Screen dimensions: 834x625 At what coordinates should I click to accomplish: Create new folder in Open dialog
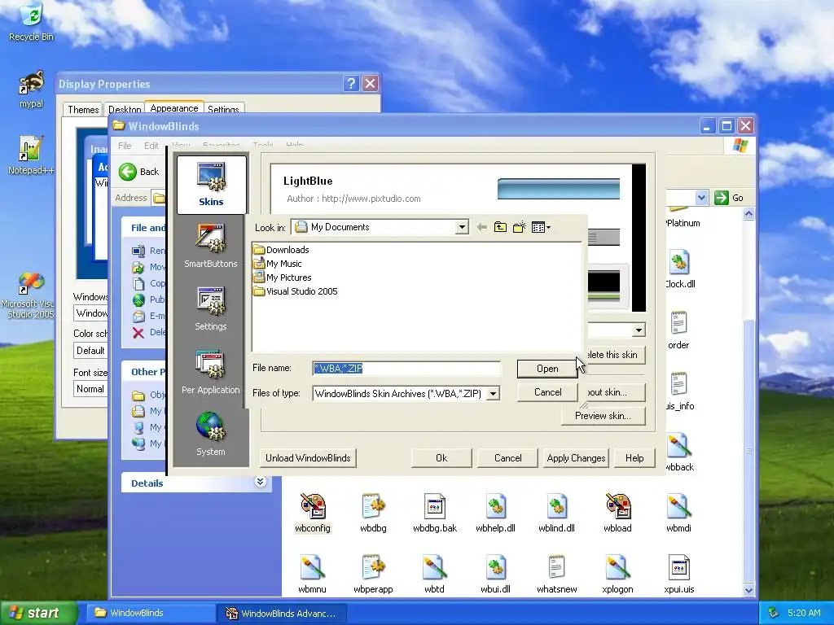(x=519, y=228)
